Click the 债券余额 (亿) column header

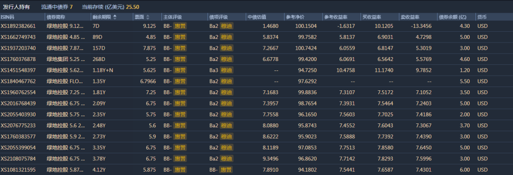tap(453, 17)
